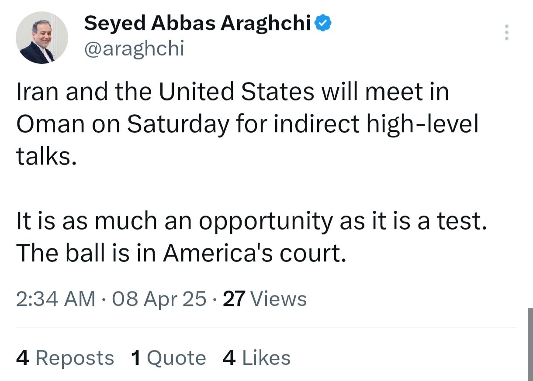533x381 pixels.
Task: Click the display name Seyed Abbas Araghchi
Action: coord(197,23)
